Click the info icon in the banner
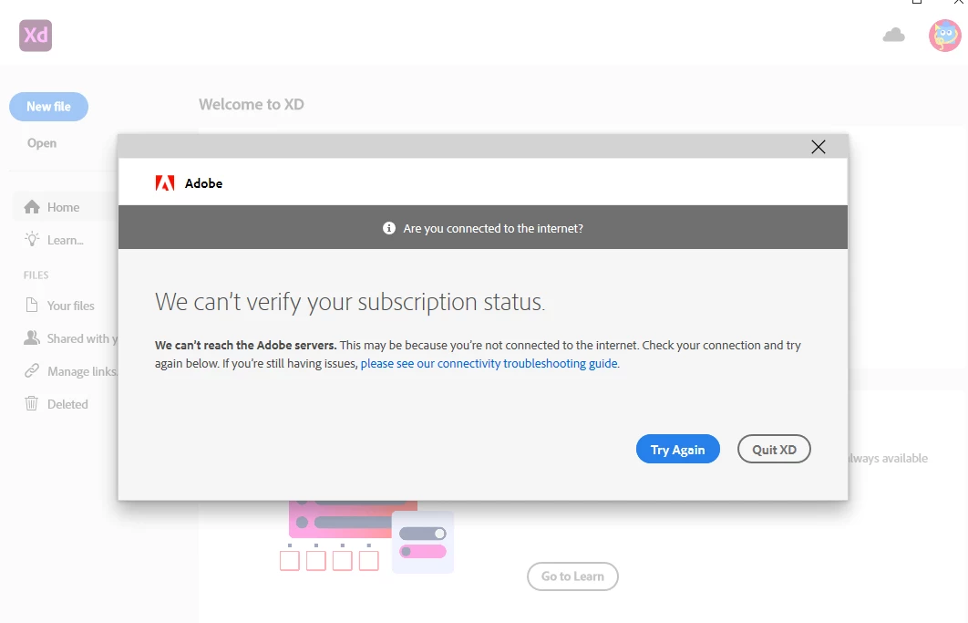Screen dimensions: 968x623 389,228
